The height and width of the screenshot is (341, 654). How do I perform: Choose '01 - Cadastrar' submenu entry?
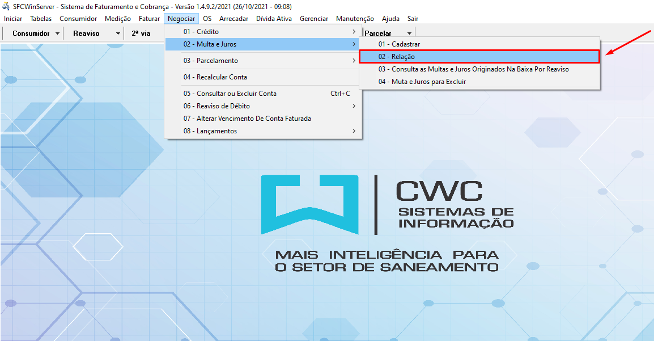pyautogui.click(x=400, y=44)
